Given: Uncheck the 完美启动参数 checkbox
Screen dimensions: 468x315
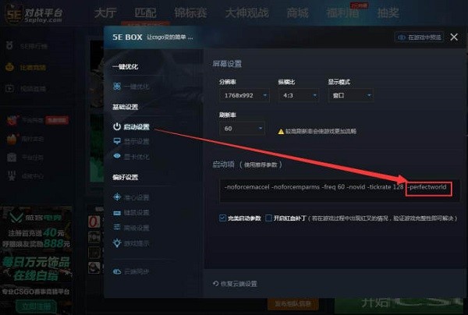Looking at the screenshot, I should point(222,218).
